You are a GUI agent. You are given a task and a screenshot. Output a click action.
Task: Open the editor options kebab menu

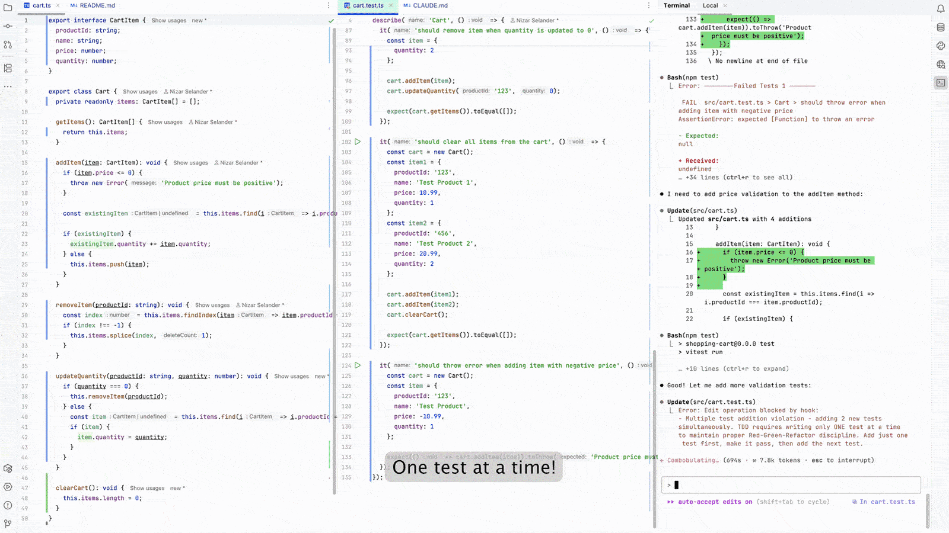point(328,5)
